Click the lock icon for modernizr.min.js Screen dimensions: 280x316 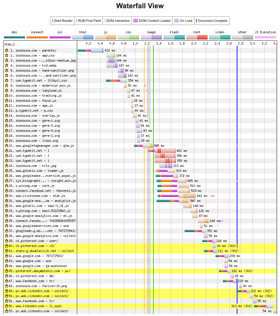pyautogui.click(x=7, y=85)
